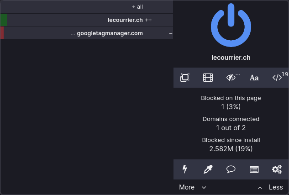Toggle large media element blocking
The image size is (289, 195).
208,78
